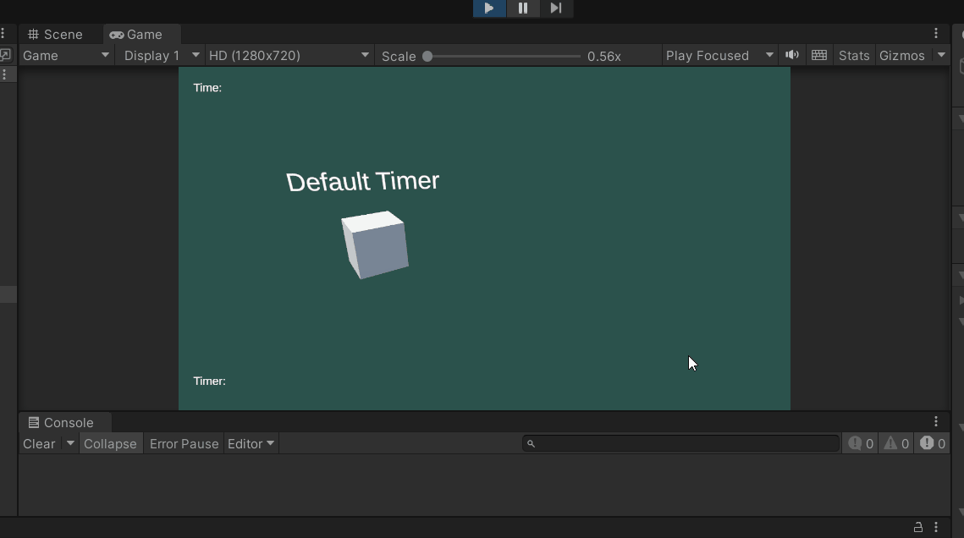The height and width of the screenshot is (538, 964).
Task: Click the Timer: label in Game view
Action: 210,382
